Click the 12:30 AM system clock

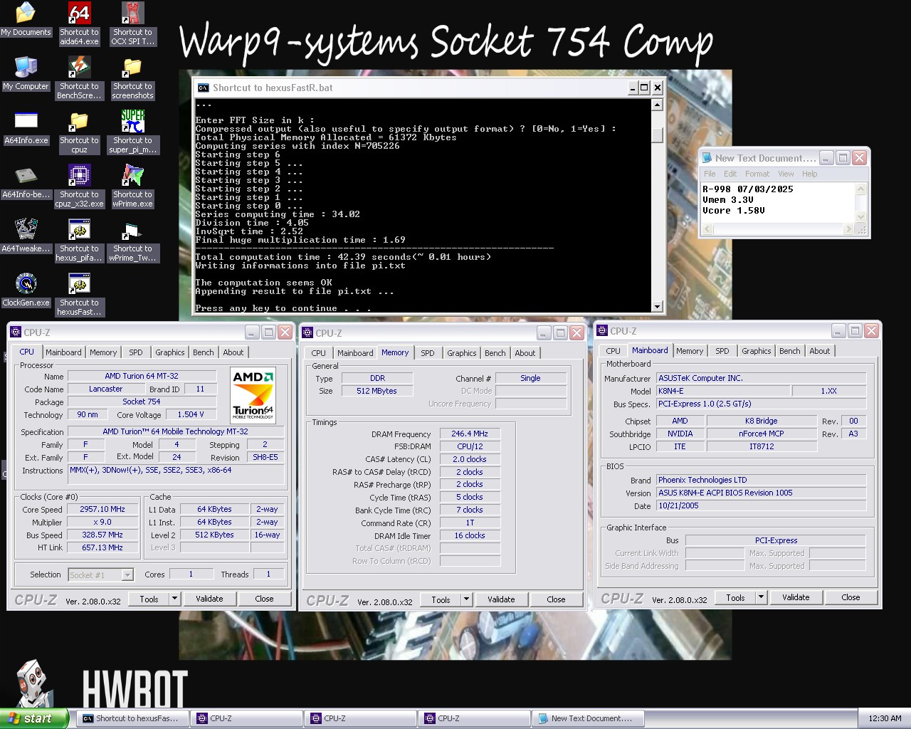point(885,718)
